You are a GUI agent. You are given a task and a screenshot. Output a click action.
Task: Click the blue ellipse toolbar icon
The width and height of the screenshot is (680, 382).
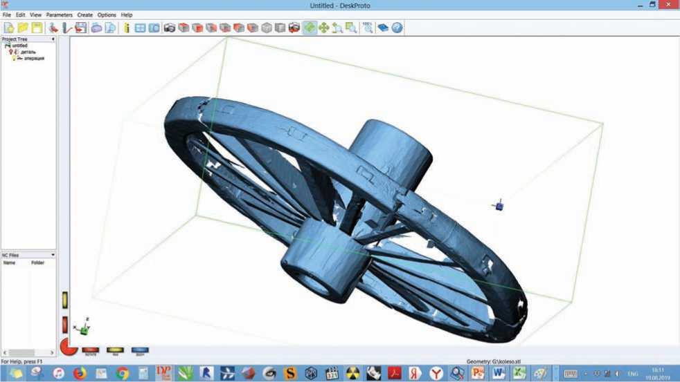click(x=96, y=28)
